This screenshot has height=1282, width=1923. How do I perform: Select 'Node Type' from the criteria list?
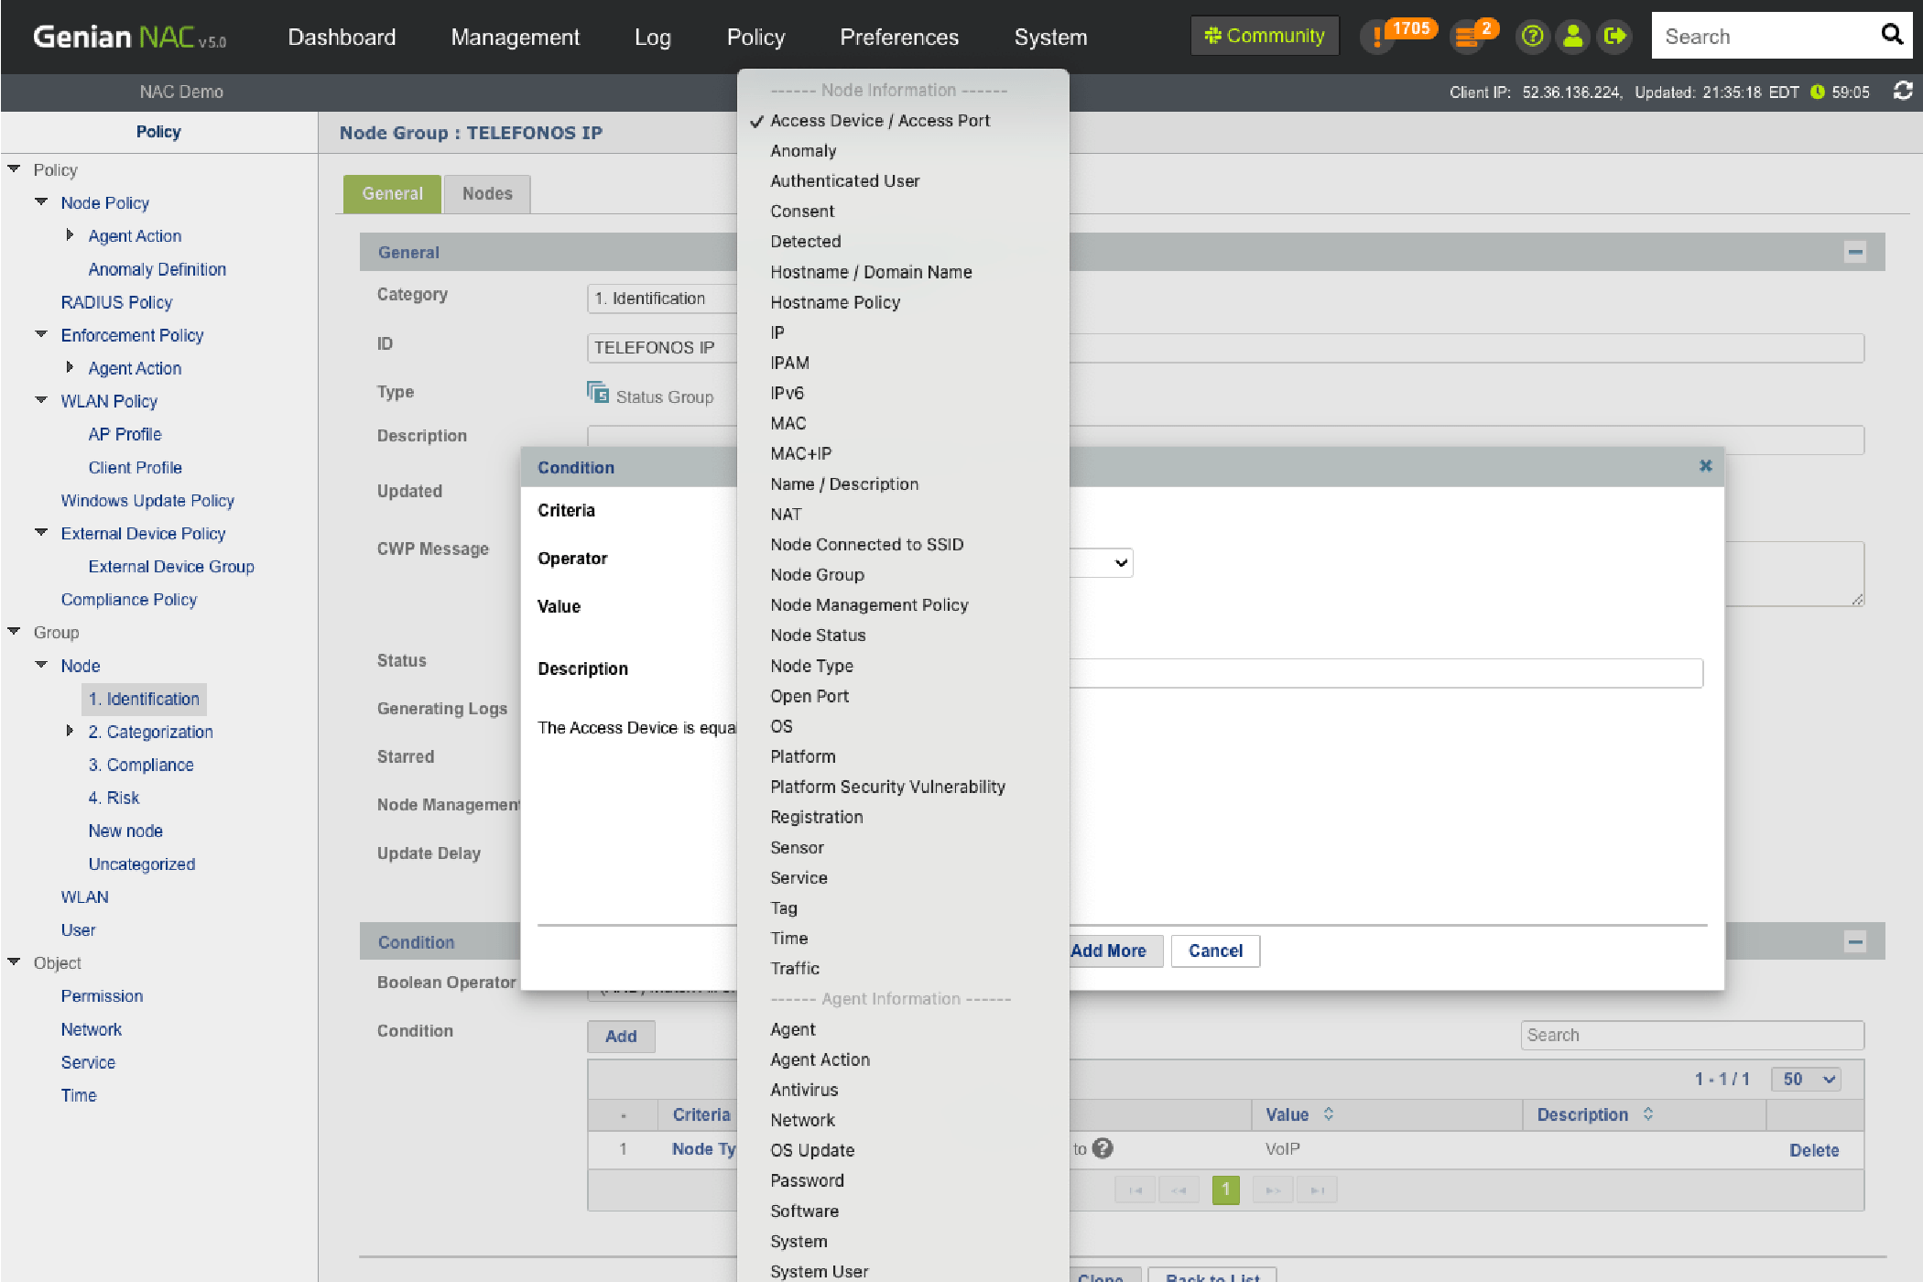pos(811,666)
